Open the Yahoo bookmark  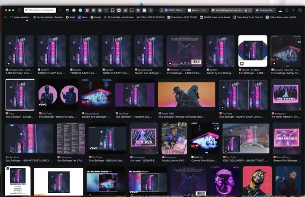83,17
